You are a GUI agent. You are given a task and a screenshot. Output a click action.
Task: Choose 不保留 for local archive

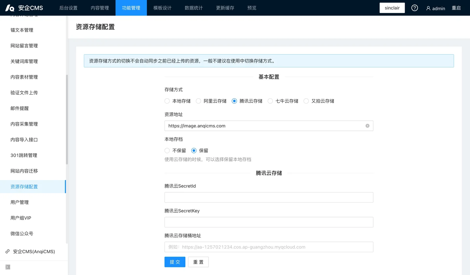pyautogui.click(x=167, y=150)
